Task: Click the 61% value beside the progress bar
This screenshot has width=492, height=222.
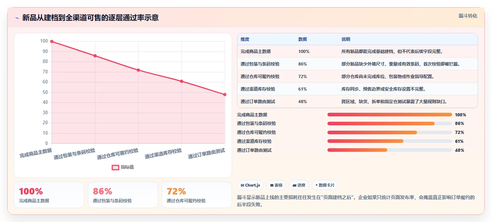Action: pos(459,141)
